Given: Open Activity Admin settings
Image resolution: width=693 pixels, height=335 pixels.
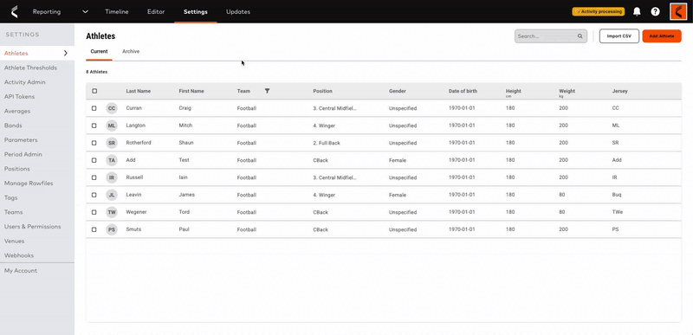Looking at the screenshot, I should [x=25, y=82].
